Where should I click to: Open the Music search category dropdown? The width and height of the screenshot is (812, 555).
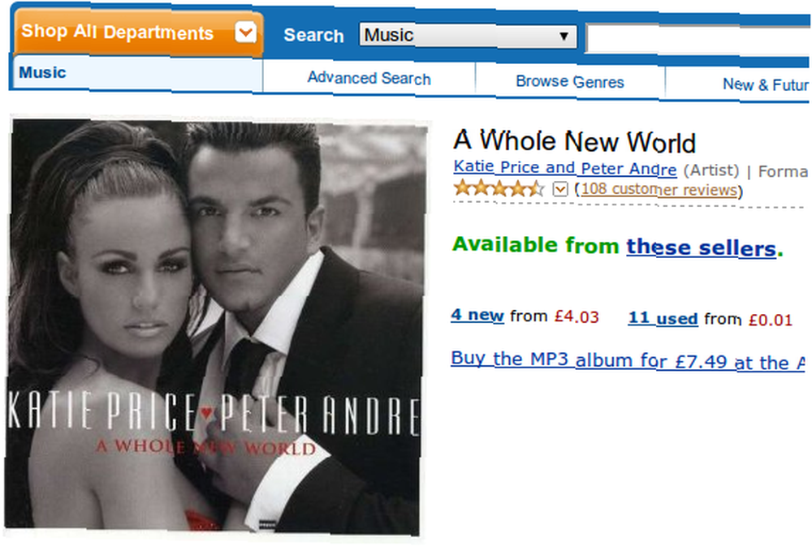469,36
